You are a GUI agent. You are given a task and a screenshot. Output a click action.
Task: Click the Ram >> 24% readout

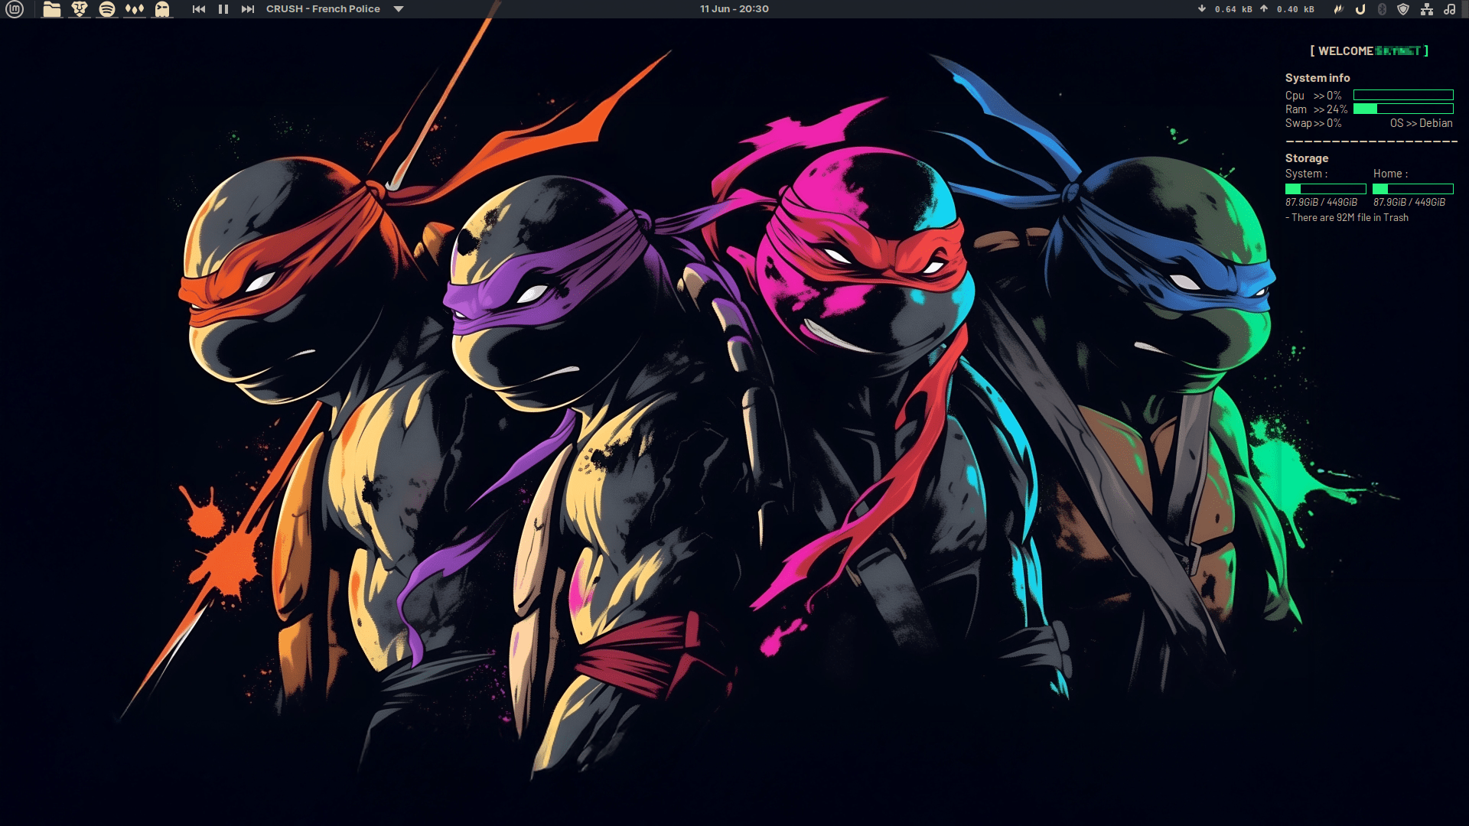coord(1316,109)
